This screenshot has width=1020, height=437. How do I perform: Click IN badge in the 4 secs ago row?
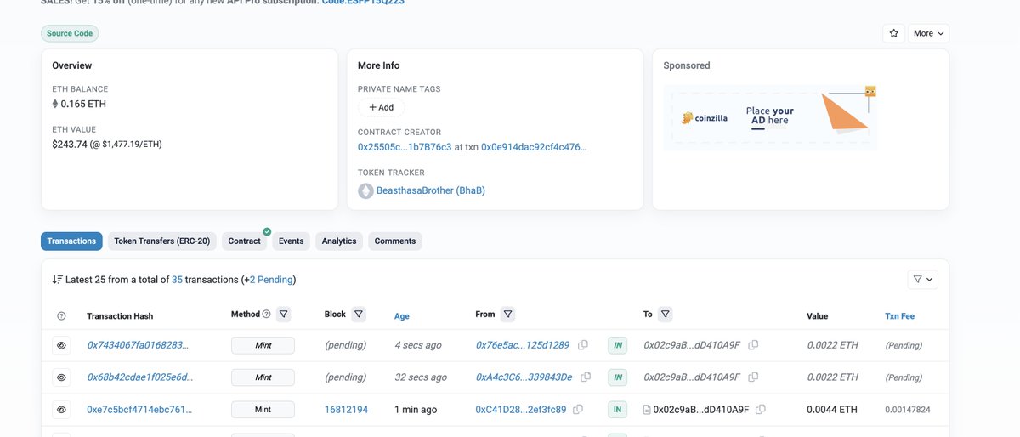pos(618,345)
